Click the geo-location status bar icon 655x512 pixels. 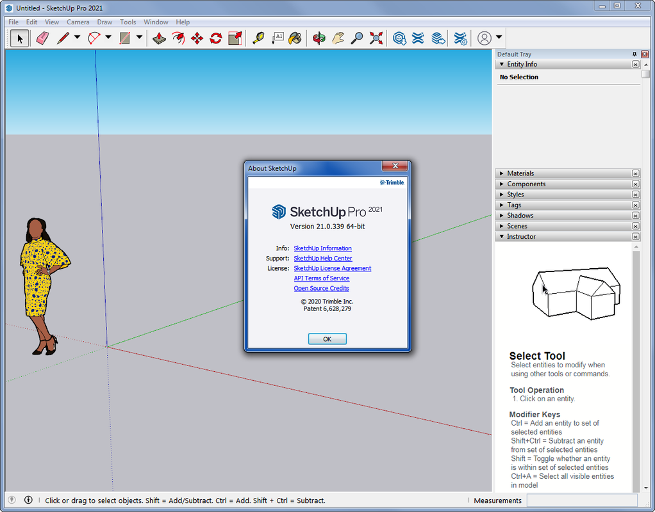[12, 500]
